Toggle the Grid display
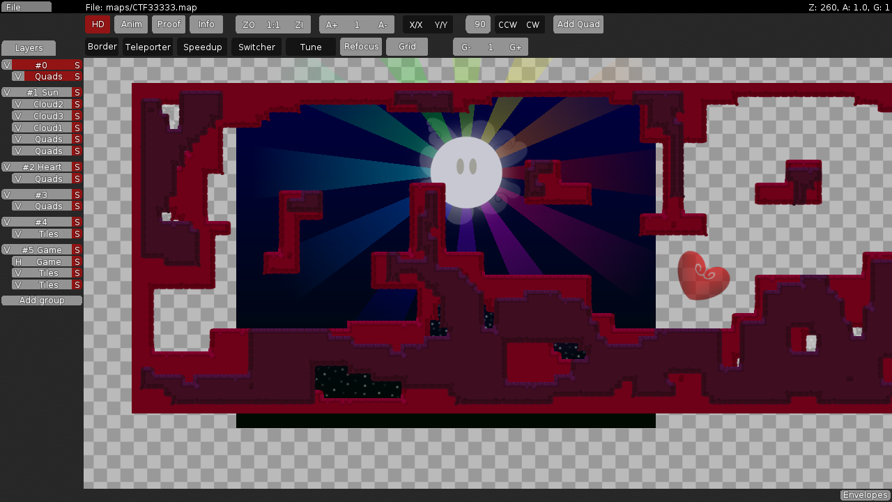Screen dimensions: 892x502 click(x=407, y=47)
